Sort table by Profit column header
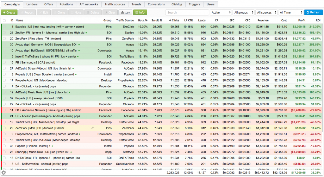The image size is (324, 177). tap(302, 21)
